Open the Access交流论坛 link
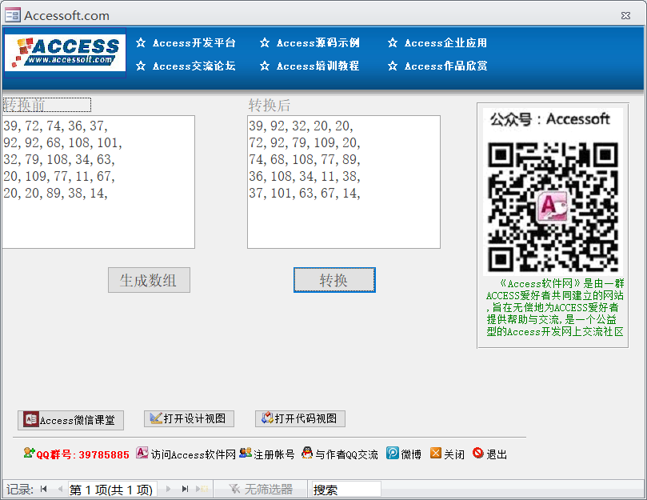This screenshot has height=500, width=647. 194,66
